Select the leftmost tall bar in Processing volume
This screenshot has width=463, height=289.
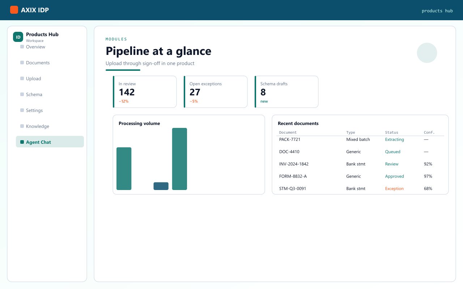pos(124,169)
